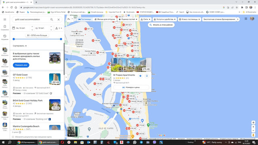Open the check-in date calendar icon
This screenshot has width=258, height=145.
(x=14, y=28)
